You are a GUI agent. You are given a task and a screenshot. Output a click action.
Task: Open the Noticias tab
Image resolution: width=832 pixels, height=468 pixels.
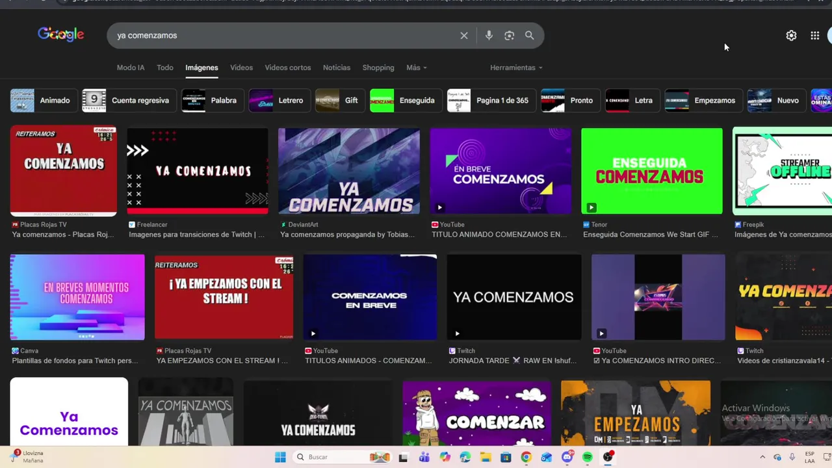[x=337, y=68]
